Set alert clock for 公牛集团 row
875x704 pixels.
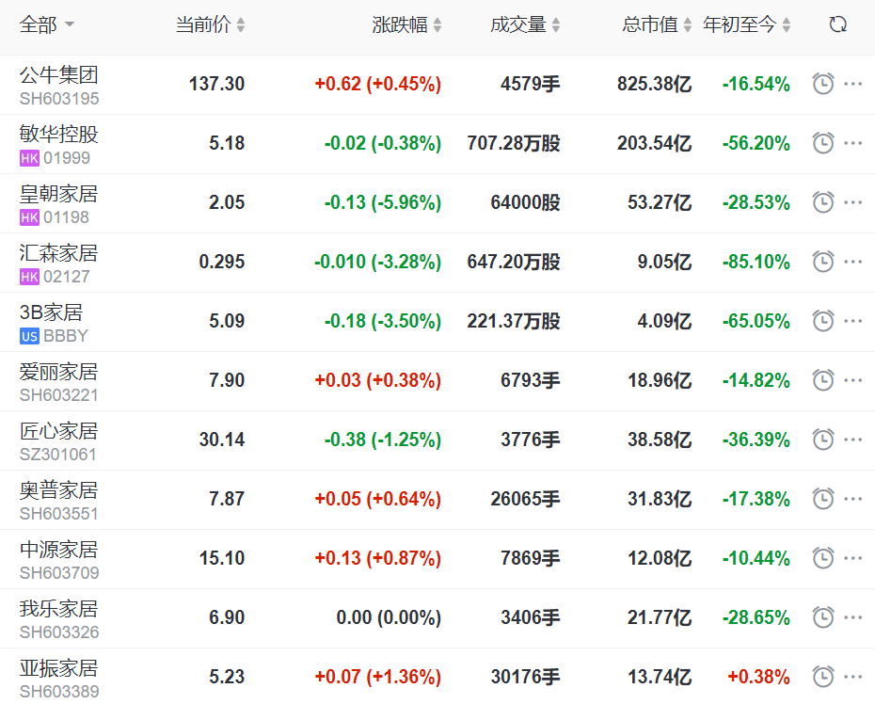pos(823,84)
